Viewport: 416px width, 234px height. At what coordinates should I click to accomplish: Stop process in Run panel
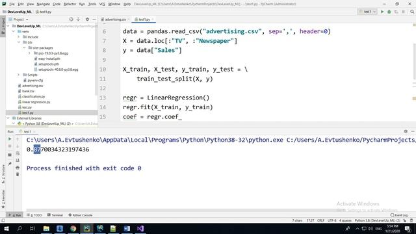pos(10,146)
